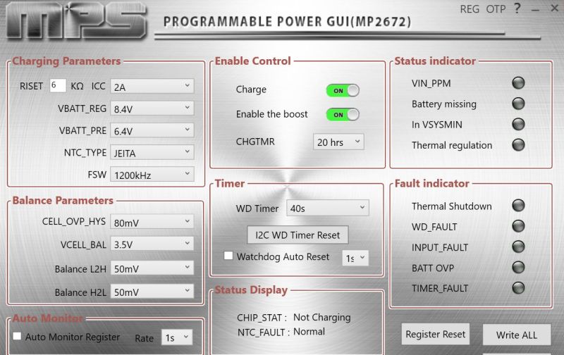The width and height of the screenshot is (564, 355).
Task: Open the Watchdog Auto Reset interval dropdown
Action: click(x=355, y=258)
